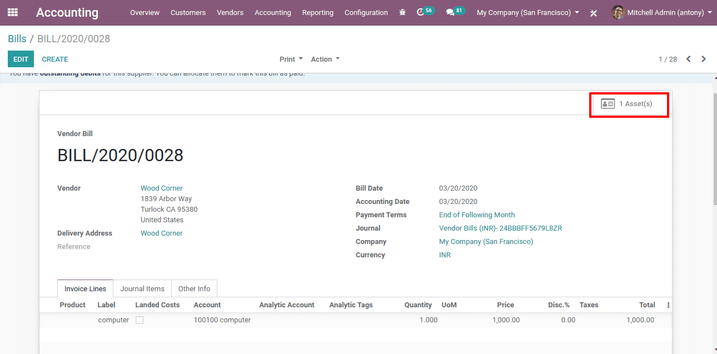The image size is (717, 354).
Task: Open End of Following Month payment terms
Action: click(x=477, y=215)
